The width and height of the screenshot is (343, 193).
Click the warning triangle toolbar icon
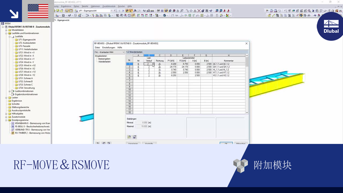(195, 11)
